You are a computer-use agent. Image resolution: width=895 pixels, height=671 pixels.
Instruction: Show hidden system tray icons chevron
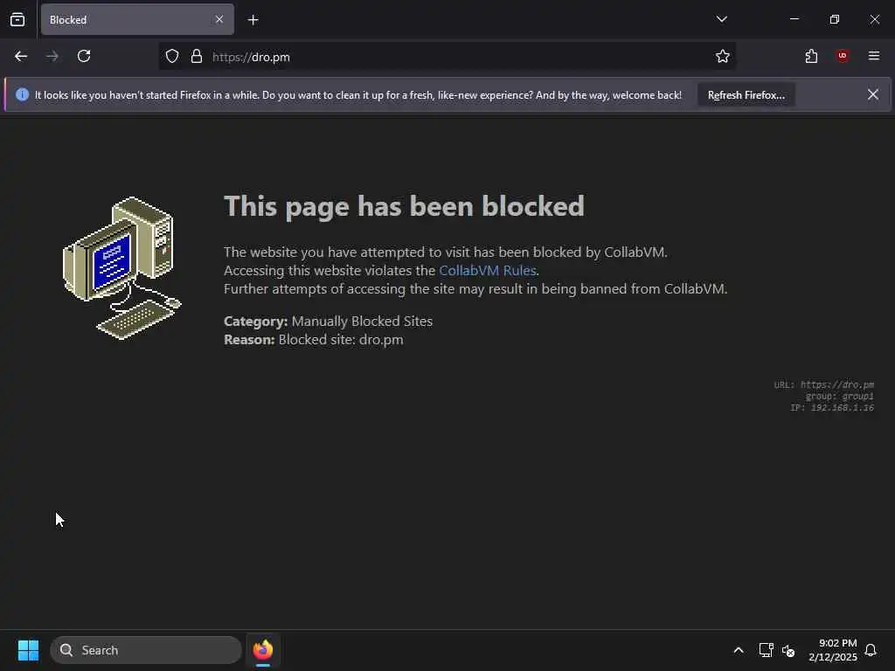point(738,650)
